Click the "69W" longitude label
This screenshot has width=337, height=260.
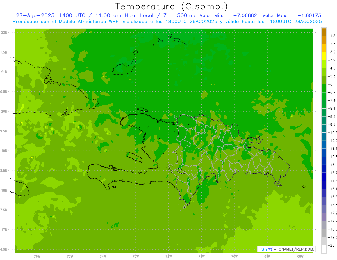[x=267, y=256]
